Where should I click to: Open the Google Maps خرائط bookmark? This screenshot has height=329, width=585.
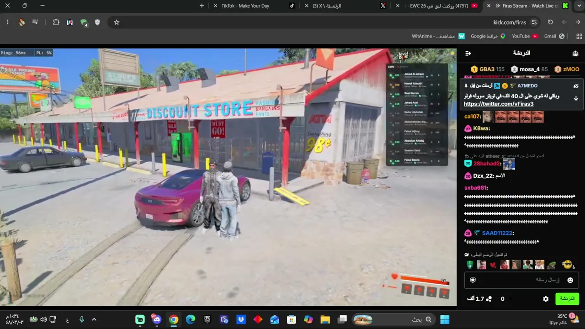[x=488, y=36]
